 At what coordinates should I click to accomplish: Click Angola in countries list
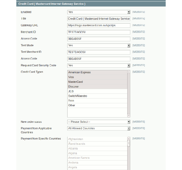[97, 167]
